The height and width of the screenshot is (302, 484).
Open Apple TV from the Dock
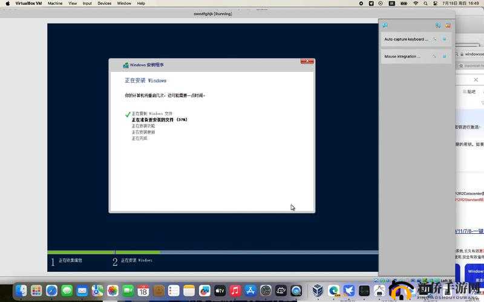(x=220, y=291)
